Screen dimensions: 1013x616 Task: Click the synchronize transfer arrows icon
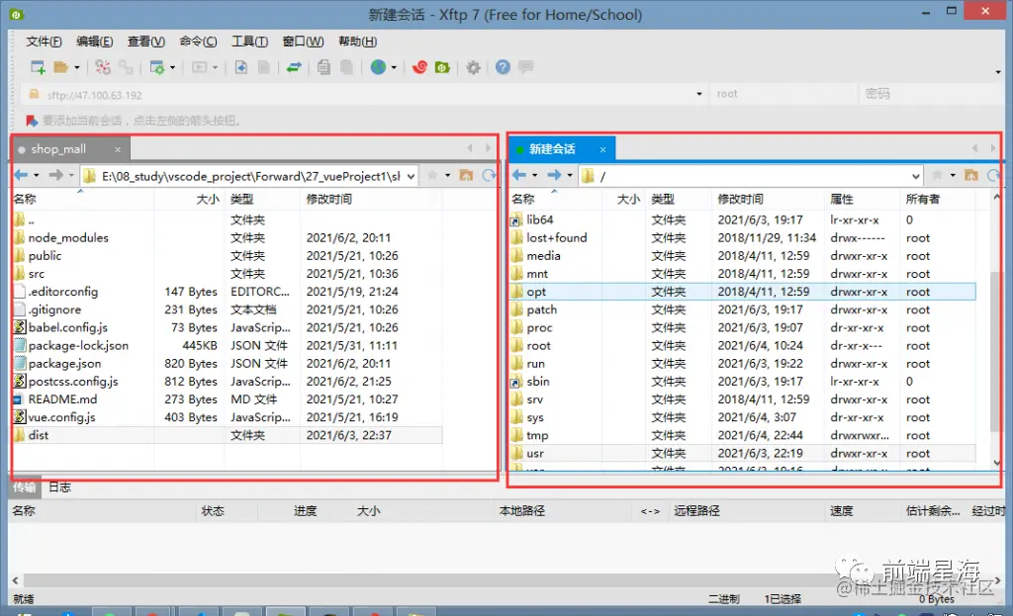294,67
